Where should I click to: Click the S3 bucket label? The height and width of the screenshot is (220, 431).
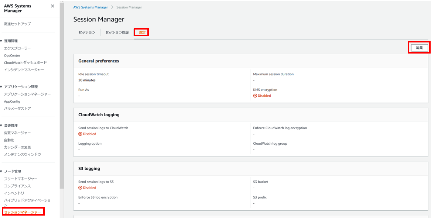[260, 182]
